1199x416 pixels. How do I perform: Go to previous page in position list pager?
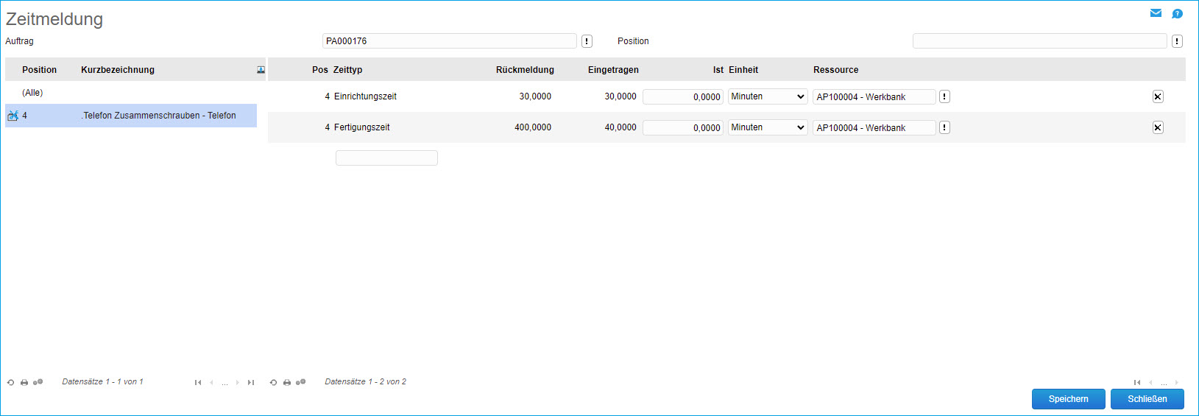coord(211,382)
